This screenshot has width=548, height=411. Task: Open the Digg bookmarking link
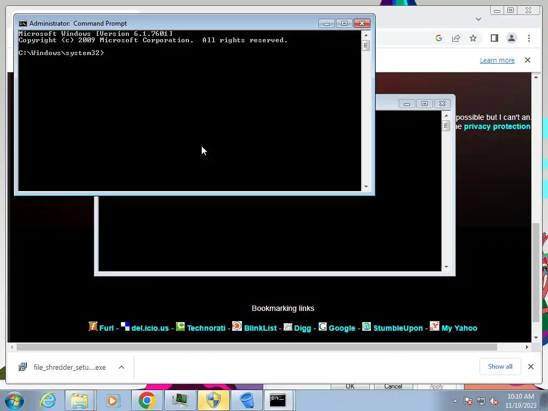click(x=303, y=328)
